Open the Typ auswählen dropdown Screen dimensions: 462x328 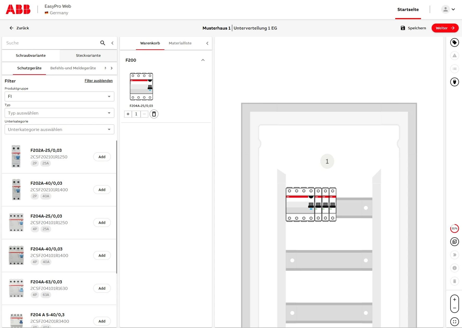pos(59,113)
